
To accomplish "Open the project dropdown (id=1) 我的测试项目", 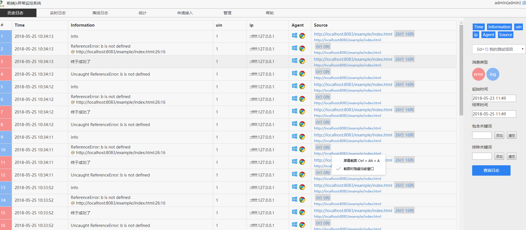I will coord(499,49).
